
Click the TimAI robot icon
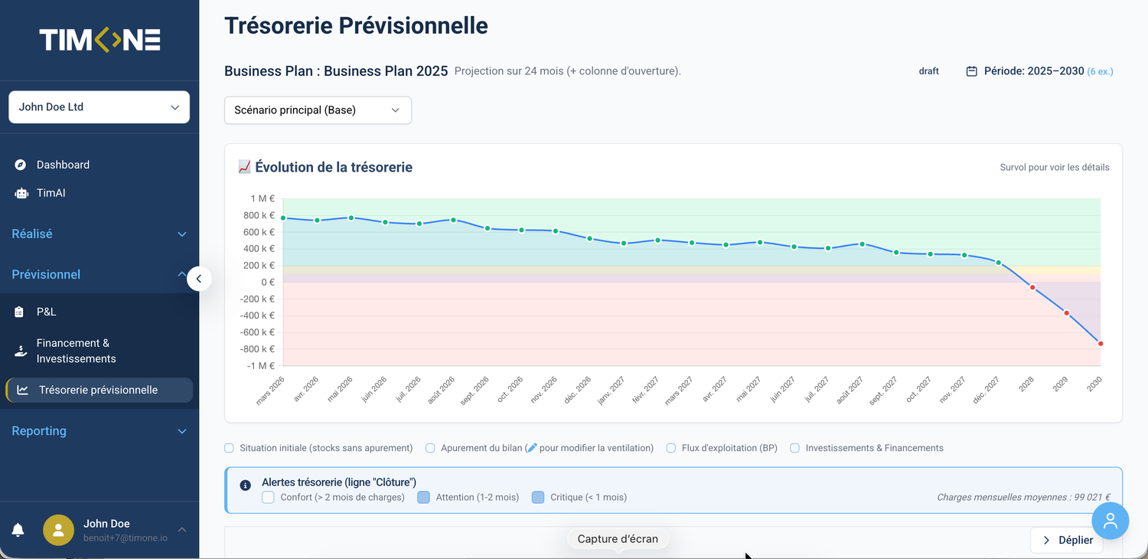(x=21, y=193)
